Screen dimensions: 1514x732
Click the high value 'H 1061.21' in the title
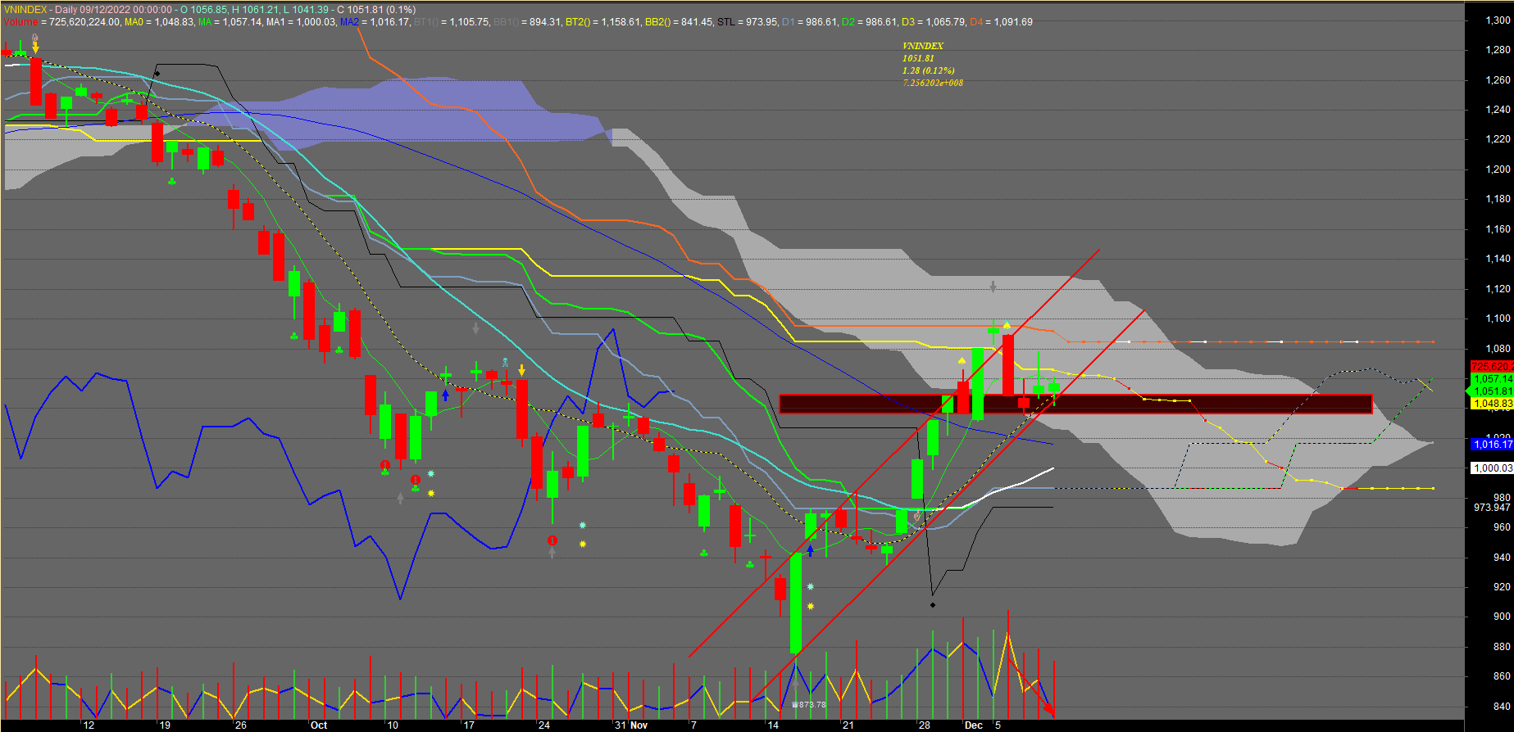click(x=257, y=10)
